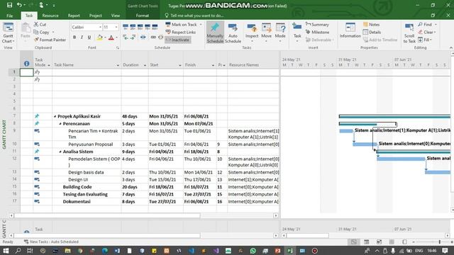Open the Clear dropdown
The width and height of the screenshot is (454, 255).
click(427, 32)
